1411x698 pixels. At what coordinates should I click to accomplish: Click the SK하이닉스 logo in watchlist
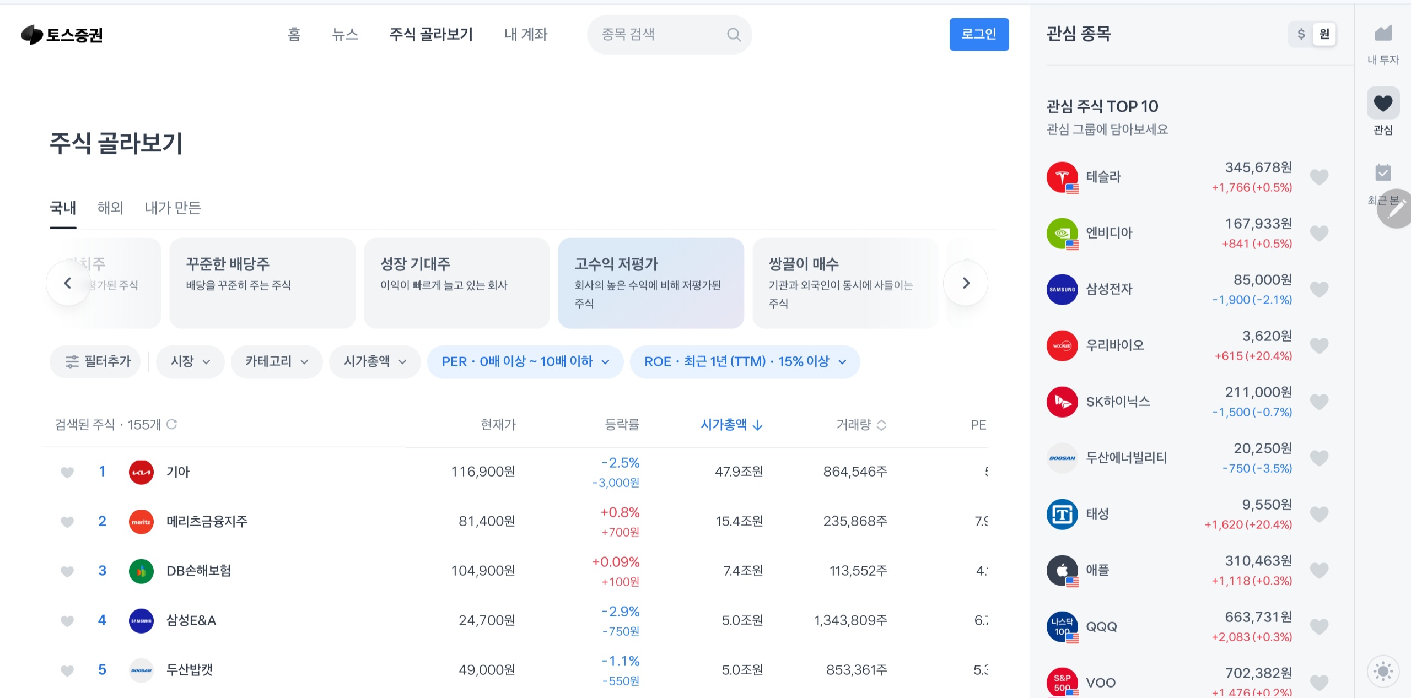[x=1062, y=402]
